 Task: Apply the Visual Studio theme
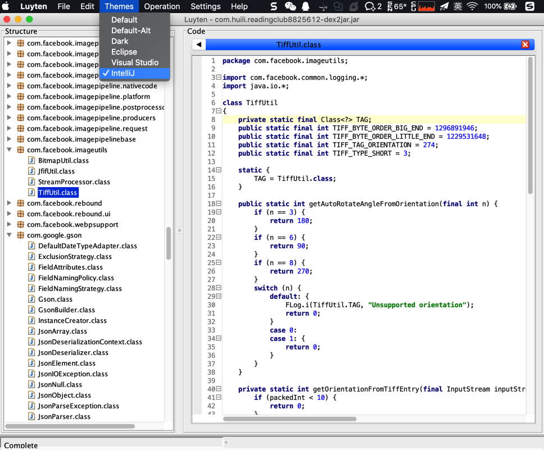tap(135, 62)
